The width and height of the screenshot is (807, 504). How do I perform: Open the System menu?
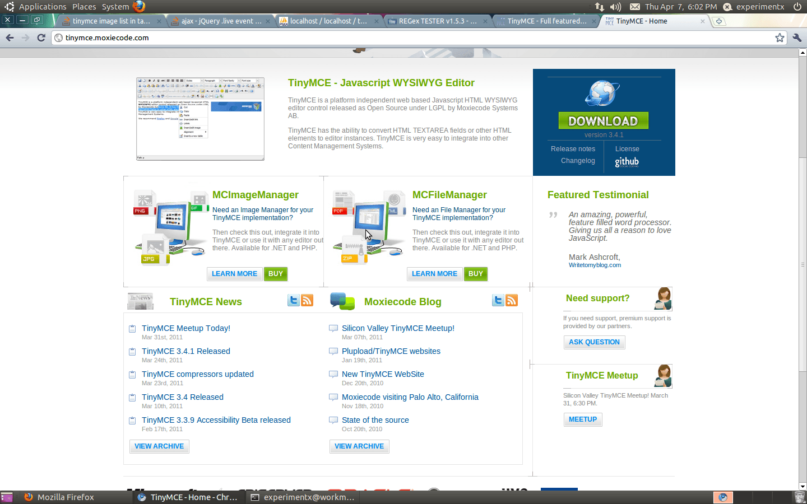pos(115,7)
